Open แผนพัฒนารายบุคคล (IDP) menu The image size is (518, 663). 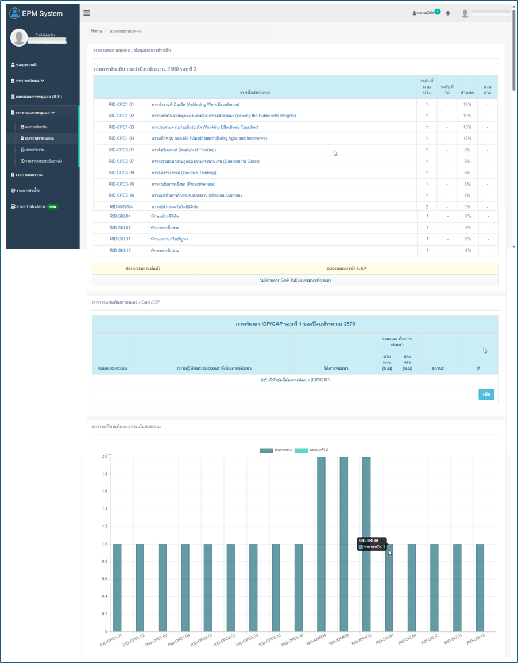pos(36,97)
